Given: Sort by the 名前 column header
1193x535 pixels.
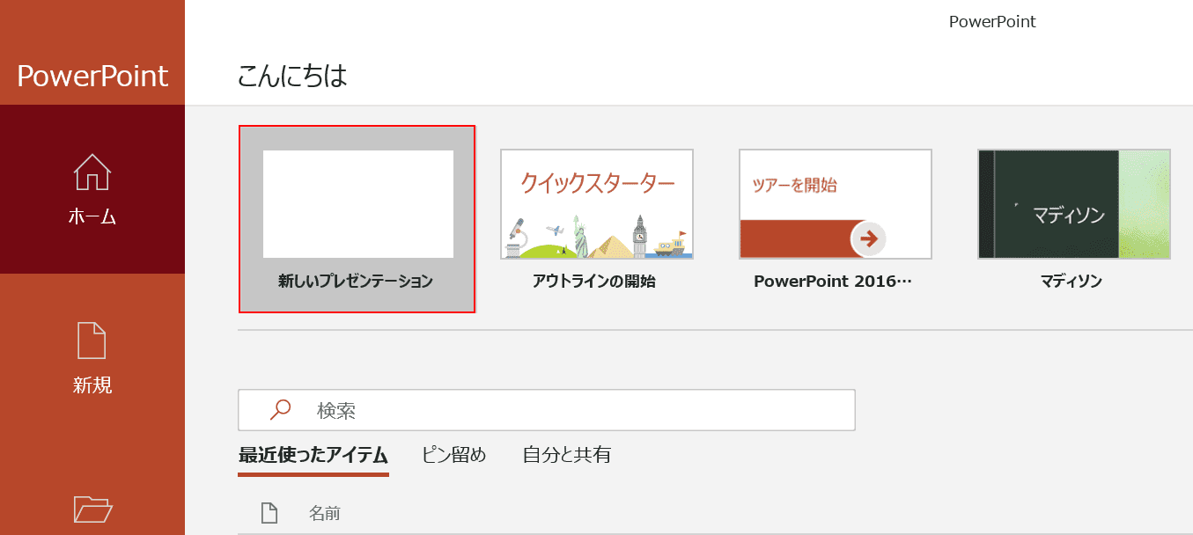Looking at the screenshot, I should [x=324, y=513].
